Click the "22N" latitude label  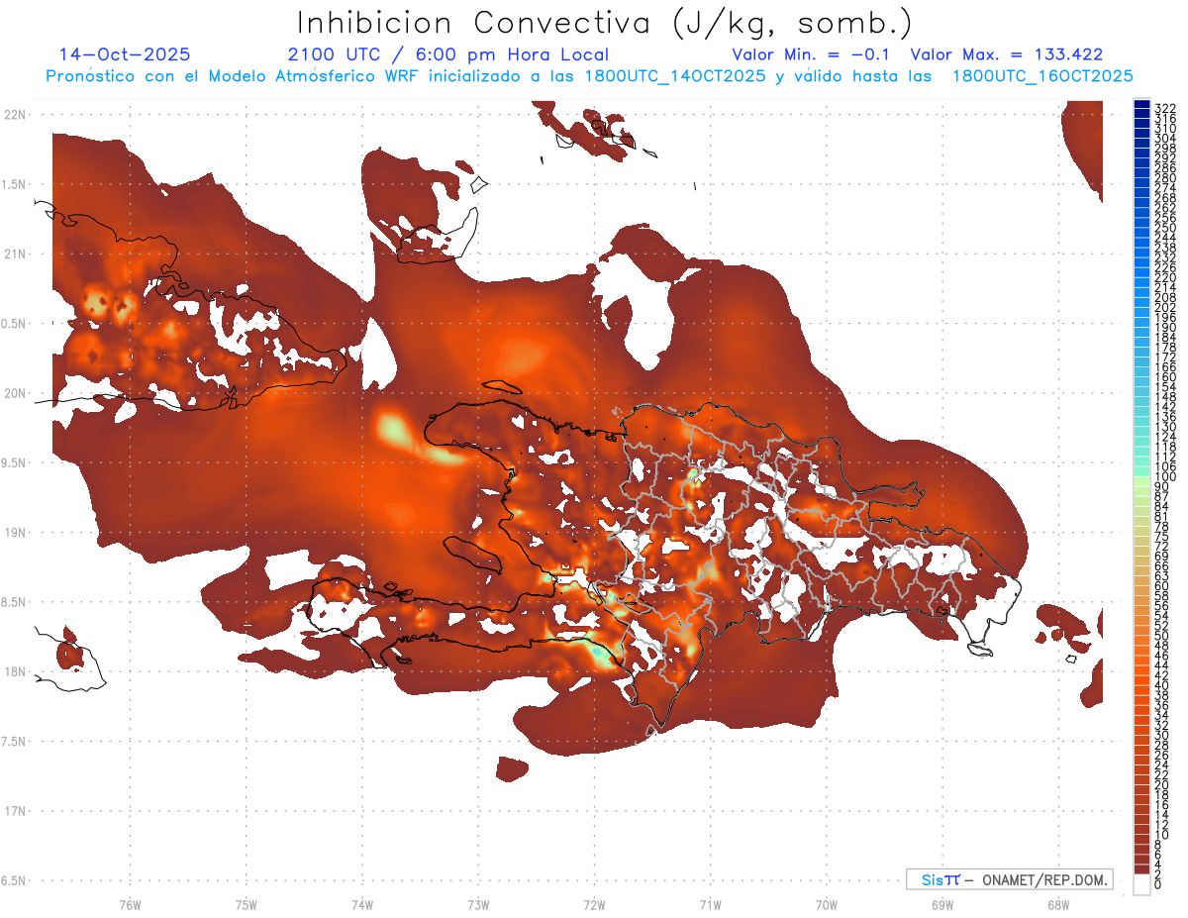click(x=14, y=115)
